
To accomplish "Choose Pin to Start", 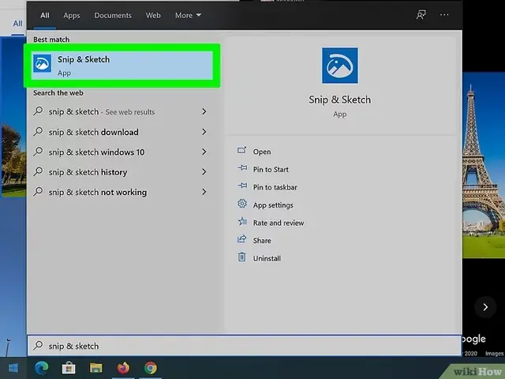I will tap(271, 169).
